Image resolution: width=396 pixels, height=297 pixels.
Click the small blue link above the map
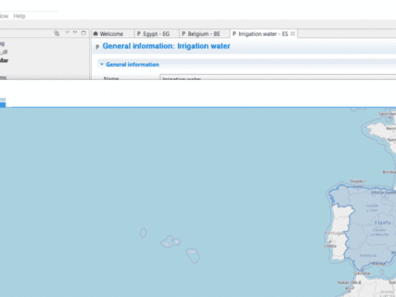3,99
